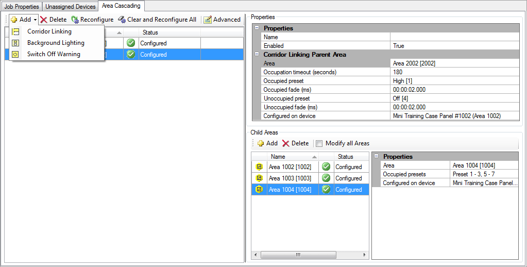Click the Add icon in the Child Areas toolbar
This screenshot has width=527, height=267.
[261, 144]
